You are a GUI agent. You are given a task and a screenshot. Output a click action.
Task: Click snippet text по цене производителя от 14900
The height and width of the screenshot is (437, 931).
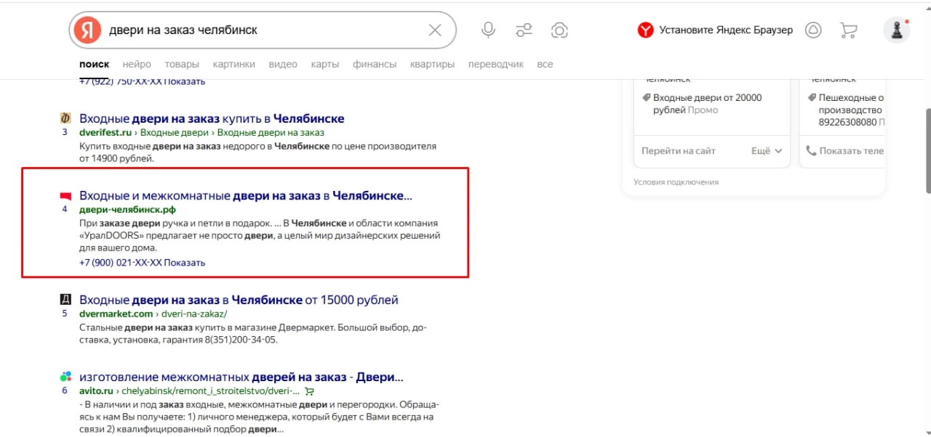tap(257, 151)
